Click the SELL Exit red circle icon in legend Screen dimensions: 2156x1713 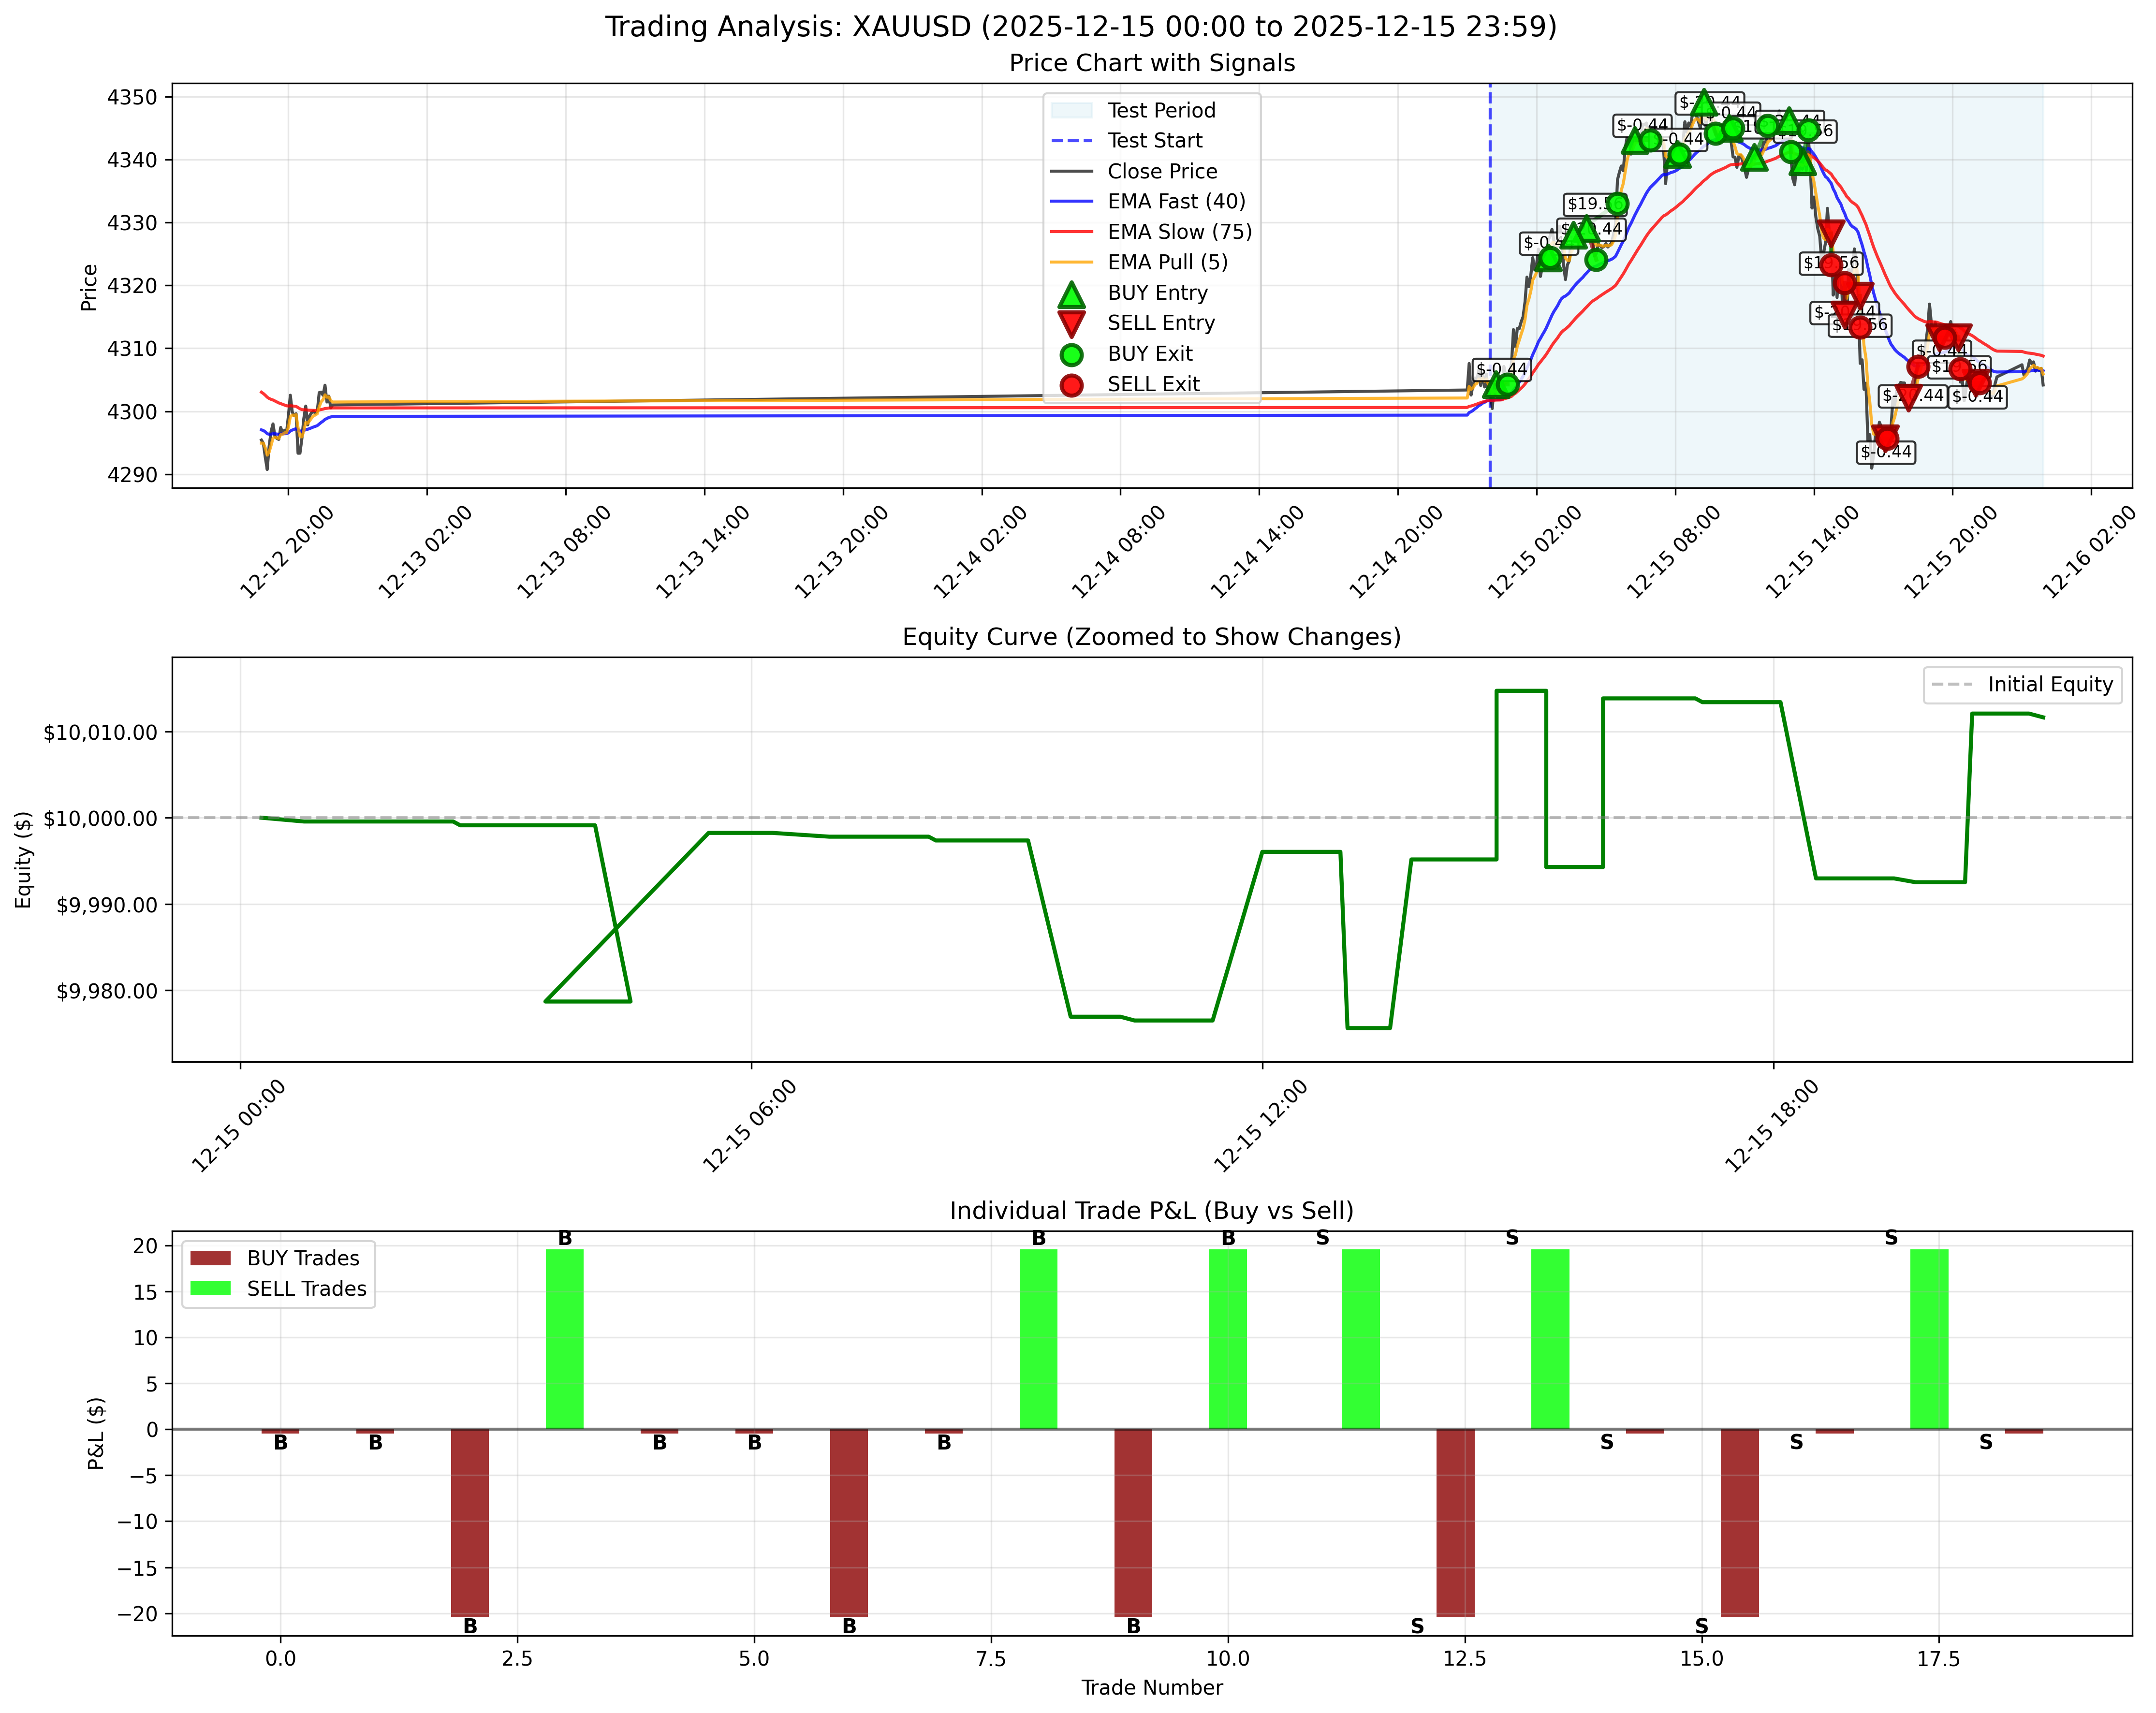1072,384
